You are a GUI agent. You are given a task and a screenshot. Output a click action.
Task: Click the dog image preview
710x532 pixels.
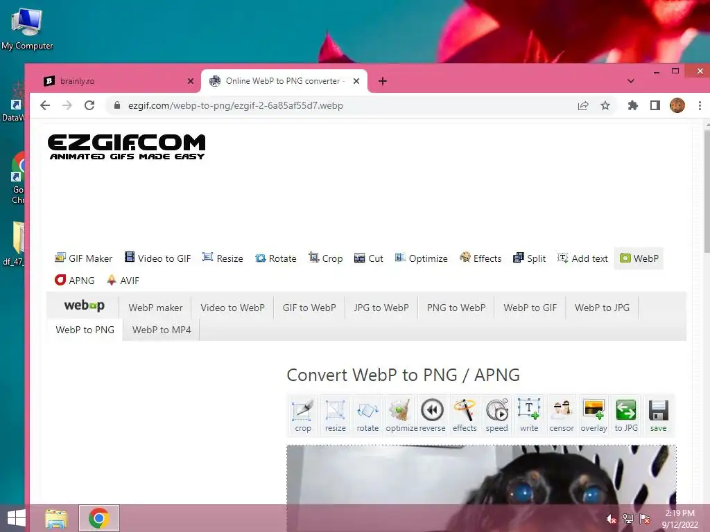(481, 475)
